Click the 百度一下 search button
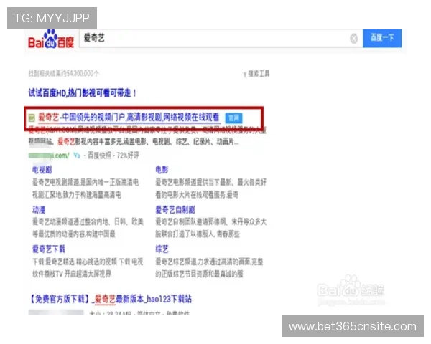Image resolution: width=431 pixels, height=344 pixels. tap(382, 38)
